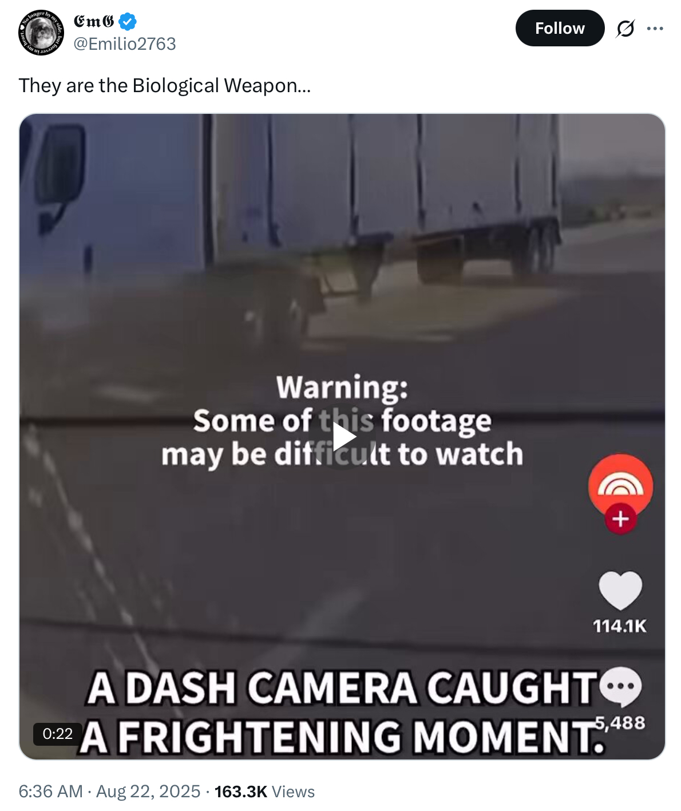The width and height of the screenshot is (681, 811).
Task: Click the blue verified badge icon
Action: [127, 22]
